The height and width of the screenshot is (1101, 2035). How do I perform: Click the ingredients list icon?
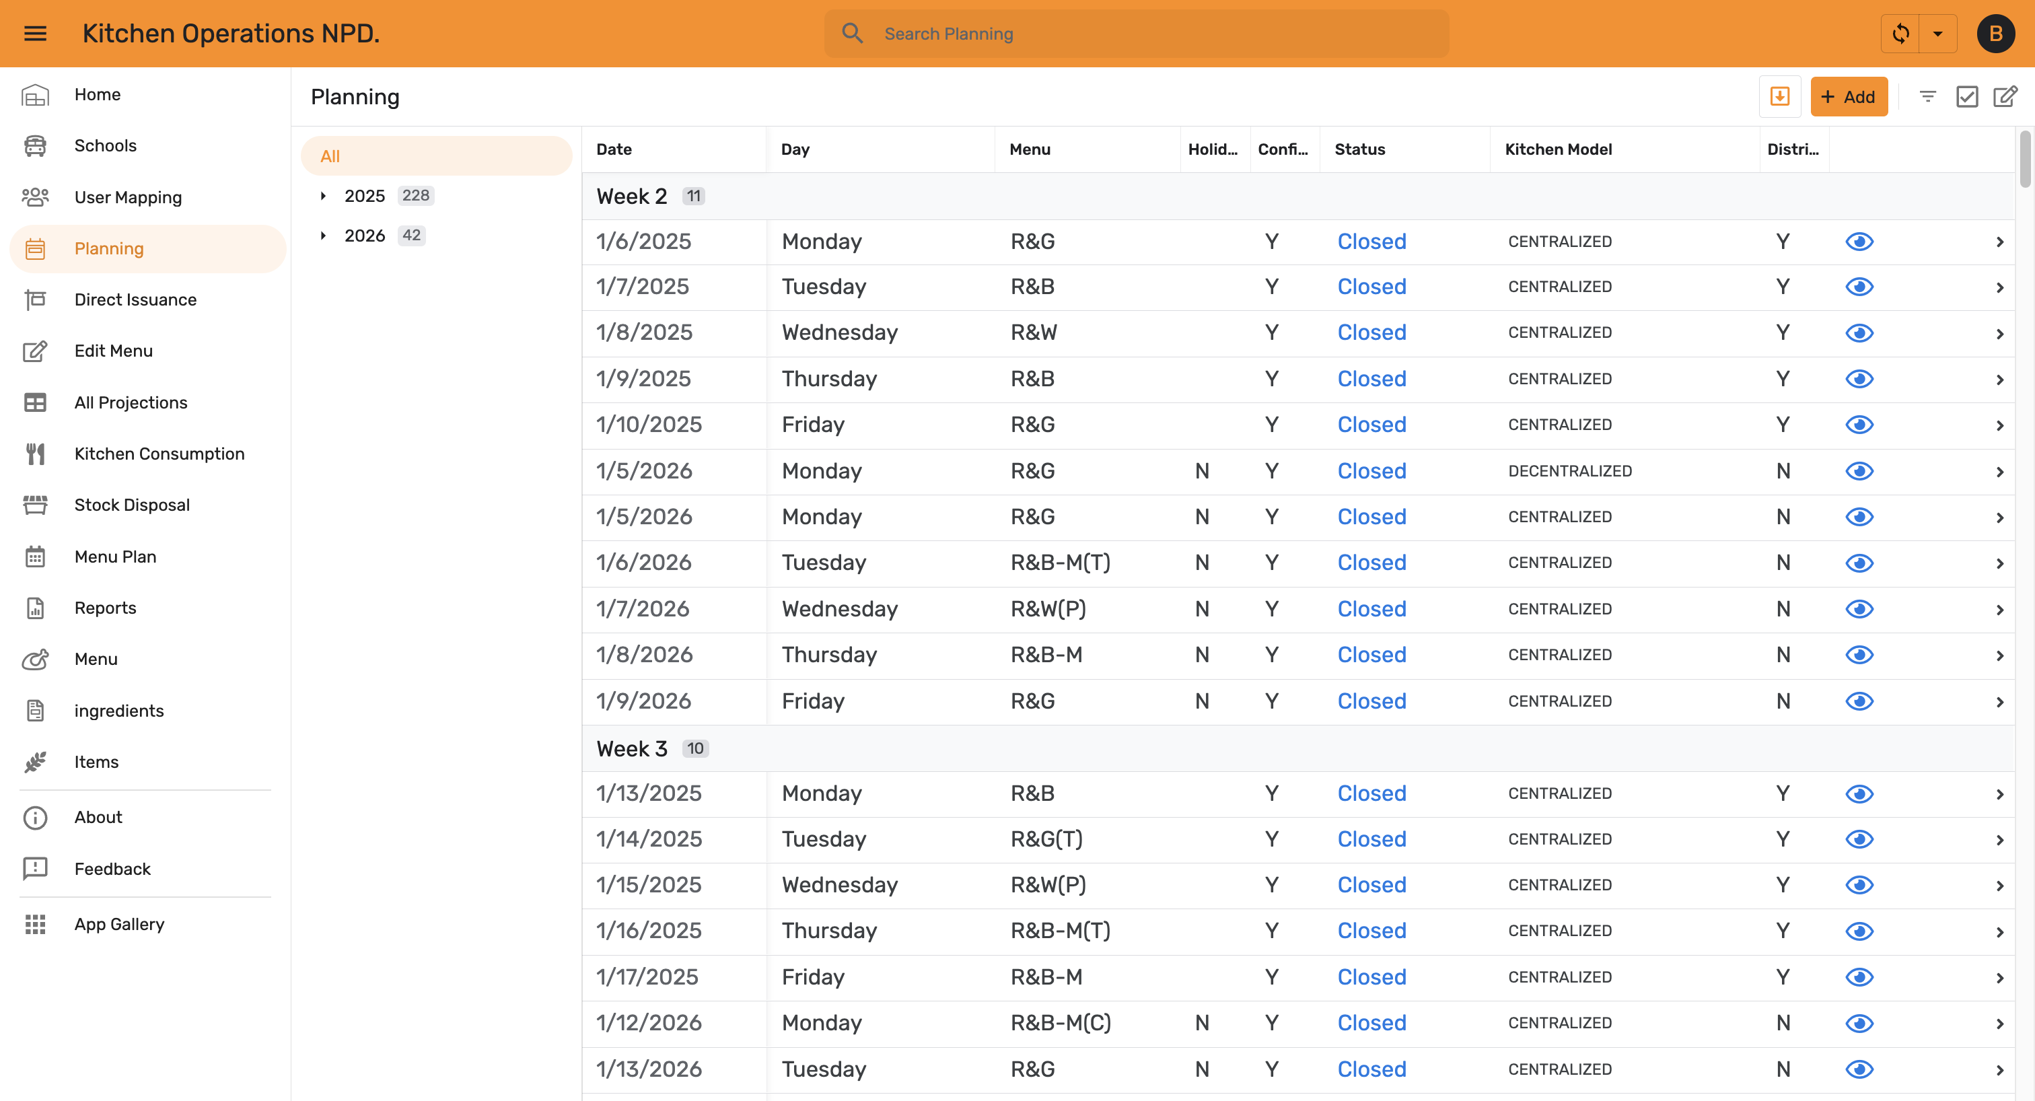(x=36, y=711)
